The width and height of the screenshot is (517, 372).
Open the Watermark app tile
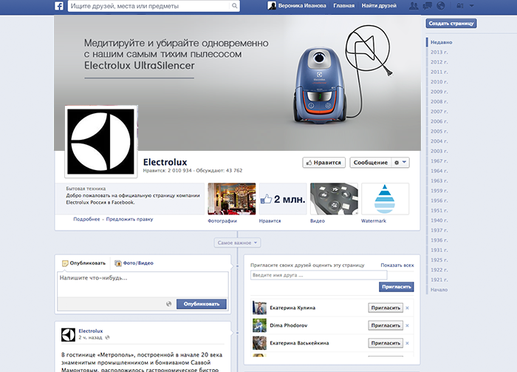tap(385, 199)
